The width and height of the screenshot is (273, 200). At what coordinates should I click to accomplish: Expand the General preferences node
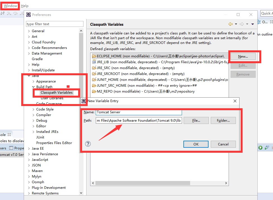[29, 31]
